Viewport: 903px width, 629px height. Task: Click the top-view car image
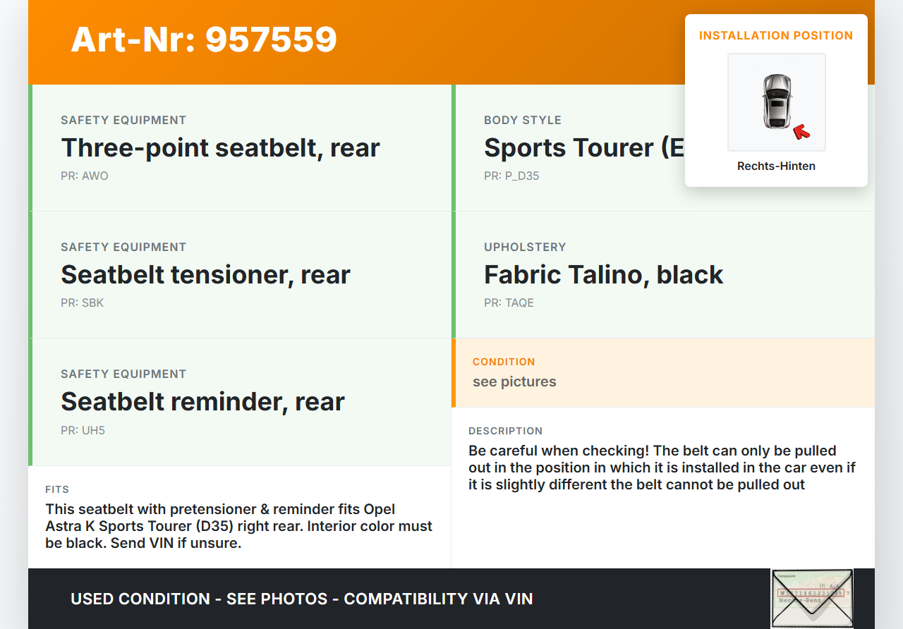pos(776,102)
